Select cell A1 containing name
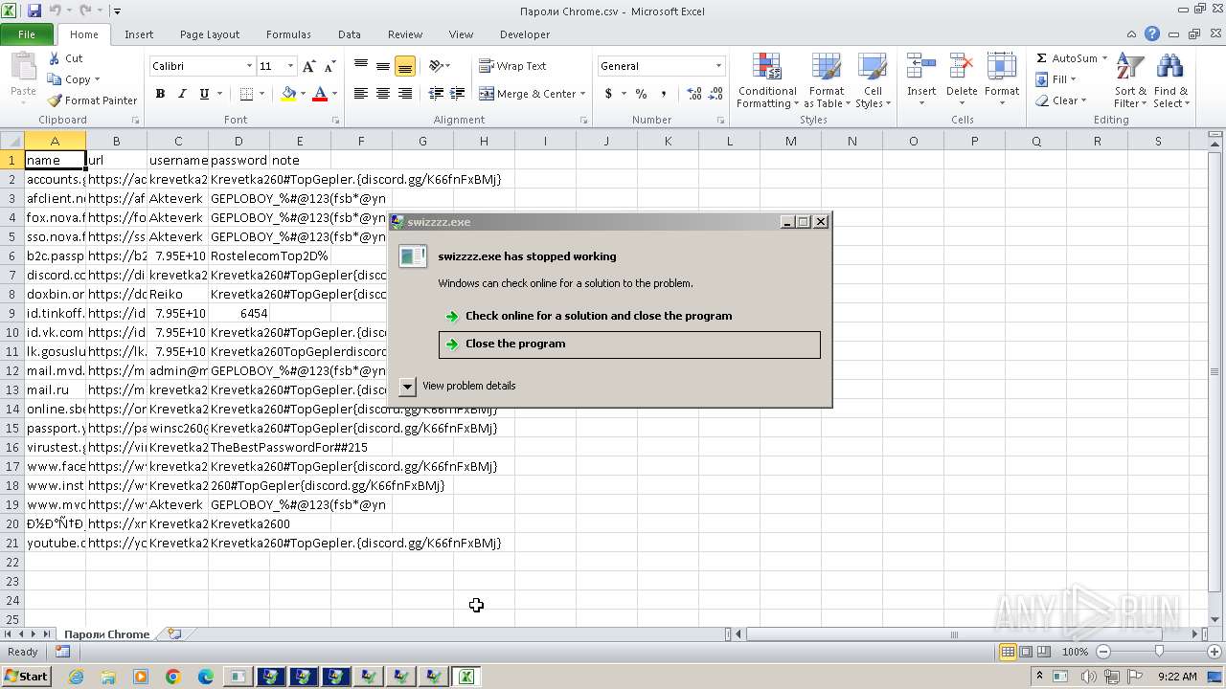Viewport: 1226px width, 689px height. 55,160
